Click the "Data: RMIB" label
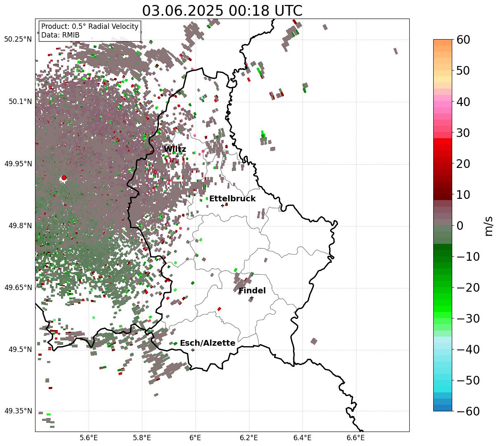The height and width of the screenshot is (446, 498). coord(60,35)
